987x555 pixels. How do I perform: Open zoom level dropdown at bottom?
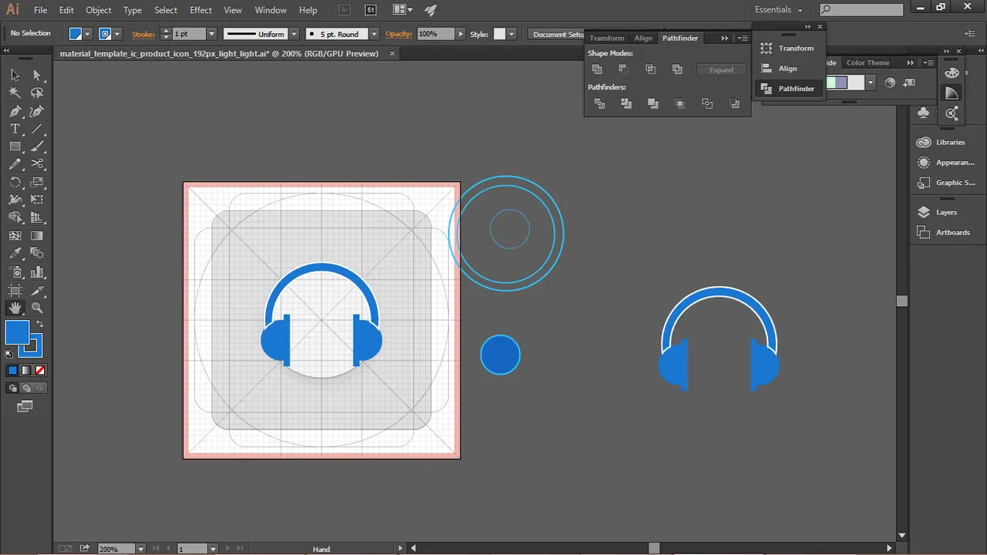[140, 549]
